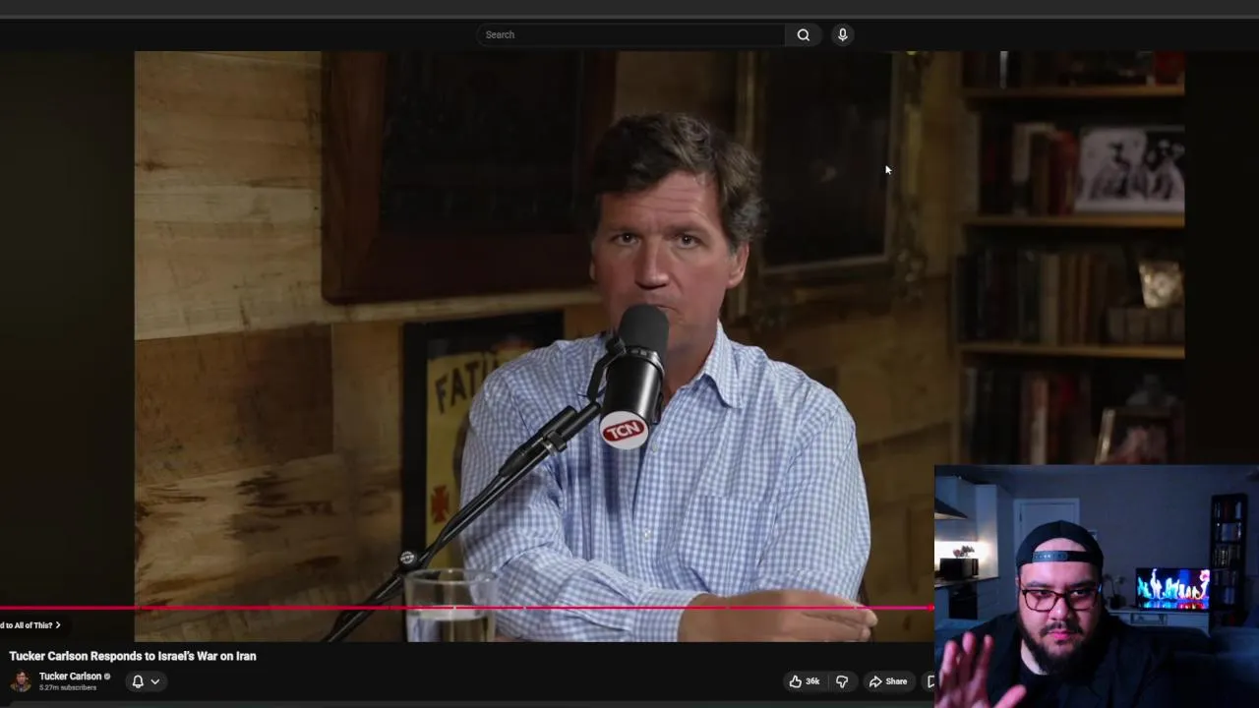This screenshot has width=1259, height=708.
Task: Expand the chevron beside the bell
Action: pos(154,681)
